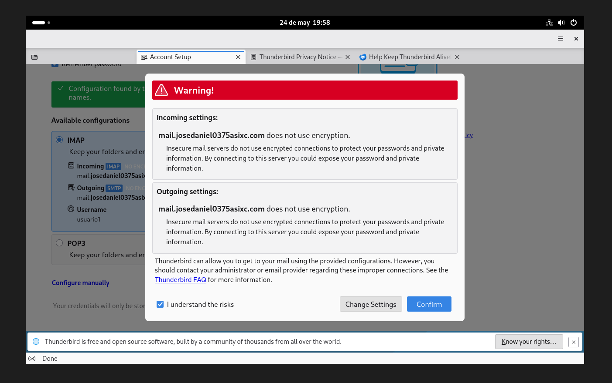Viewport: 612px width, 383px height.
Task: Click the Warning! title text
Action: point(194,91)
